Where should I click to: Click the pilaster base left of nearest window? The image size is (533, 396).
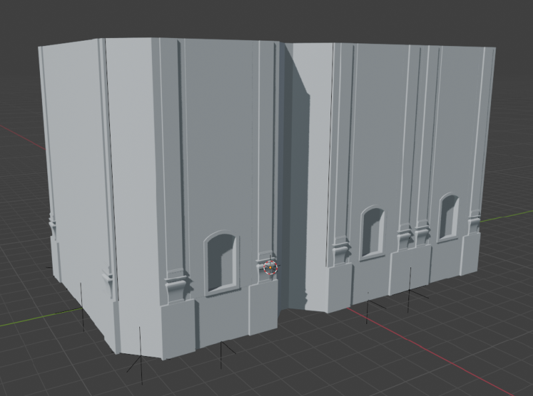point(176,286)
